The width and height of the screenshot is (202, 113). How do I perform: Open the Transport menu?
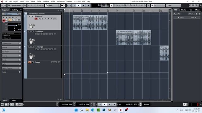tap(45, 2)
